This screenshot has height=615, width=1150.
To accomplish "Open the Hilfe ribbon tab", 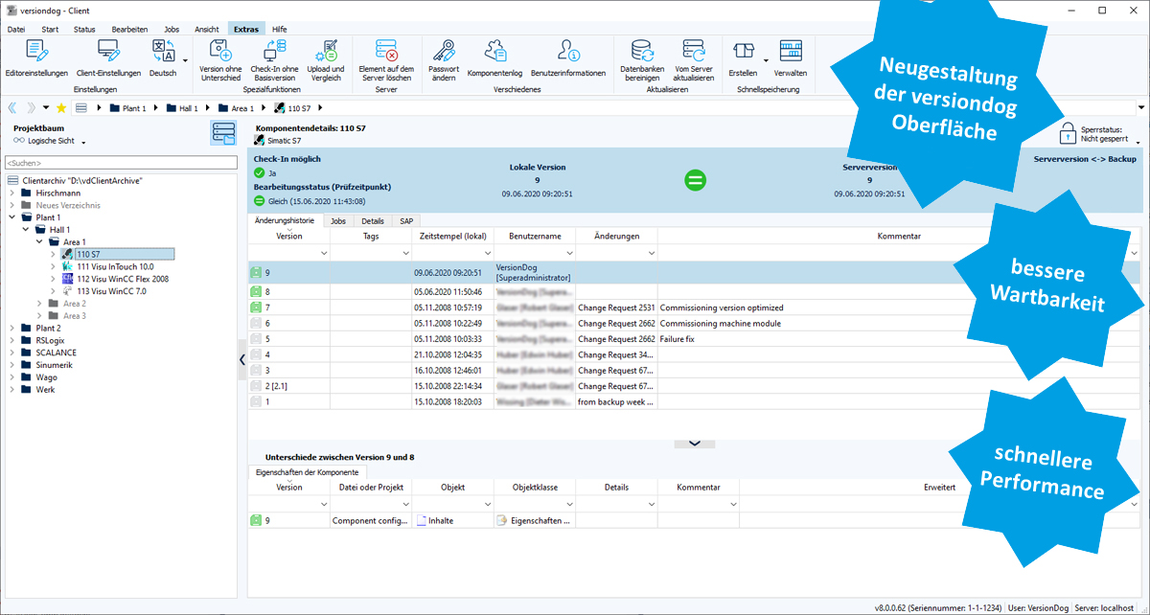I will [279, 30].
